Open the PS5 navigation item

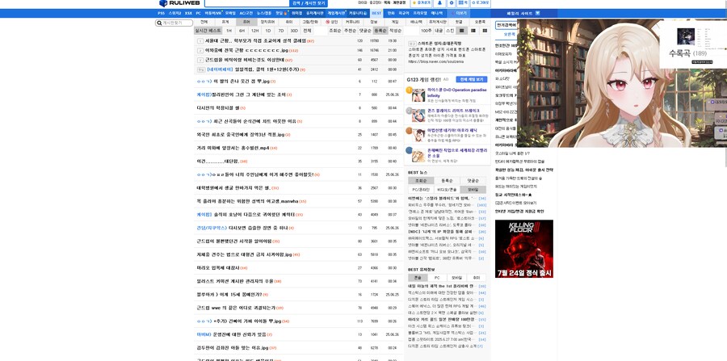(x=161, y=14)
